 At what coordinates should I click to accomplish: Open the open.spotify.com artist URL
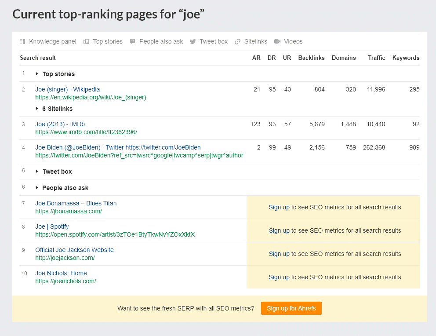click(x=115, y=235)
